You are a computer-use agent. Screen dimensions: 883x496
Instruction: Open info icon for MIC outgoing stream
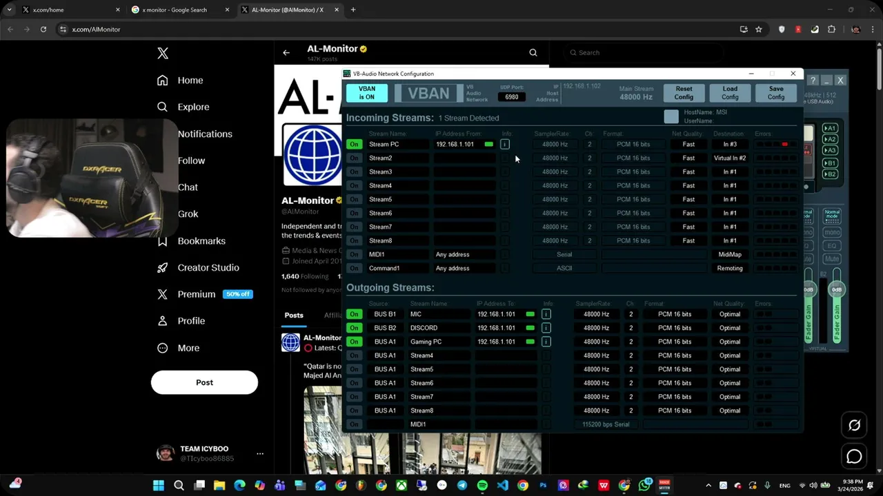546,314
